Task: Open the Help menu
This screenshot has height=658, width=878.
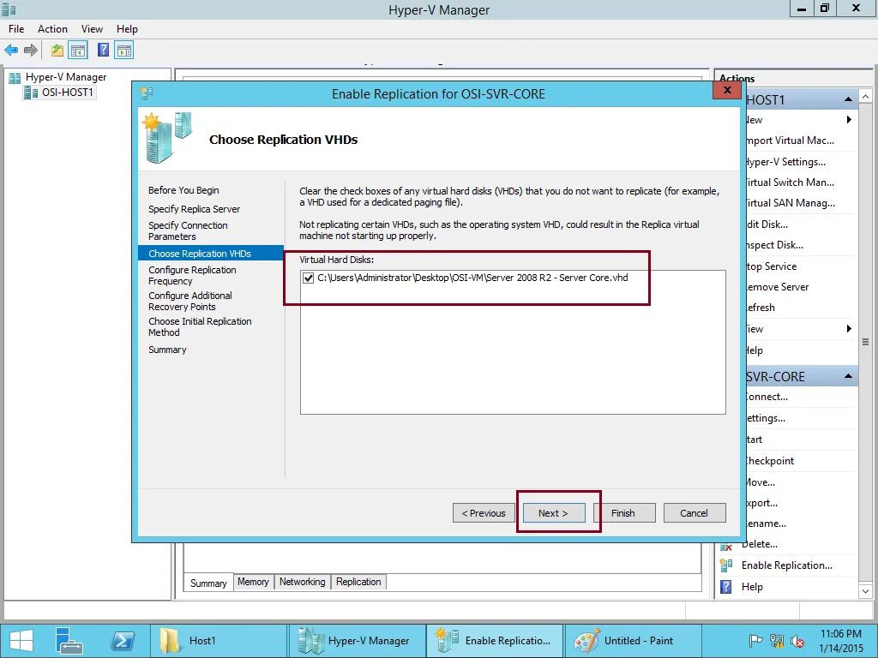Action: 127,29
